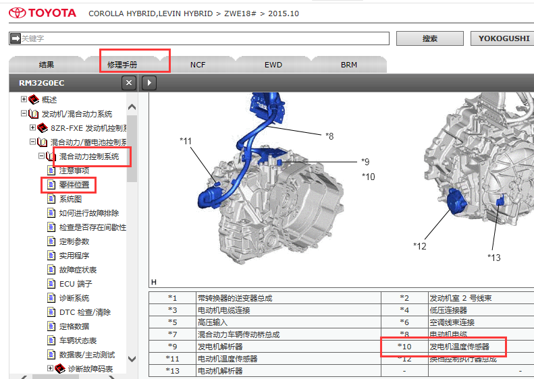Image resolution: width=534 pixels, height=379 pixels.
Task: Click the page icon beside 检查是否存在间歇性
Action: click(51, 227)
